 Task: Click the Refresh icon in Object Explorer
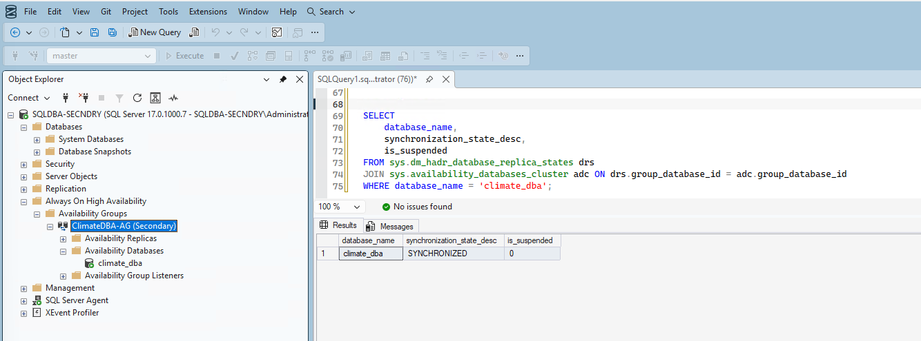(137, 98)
